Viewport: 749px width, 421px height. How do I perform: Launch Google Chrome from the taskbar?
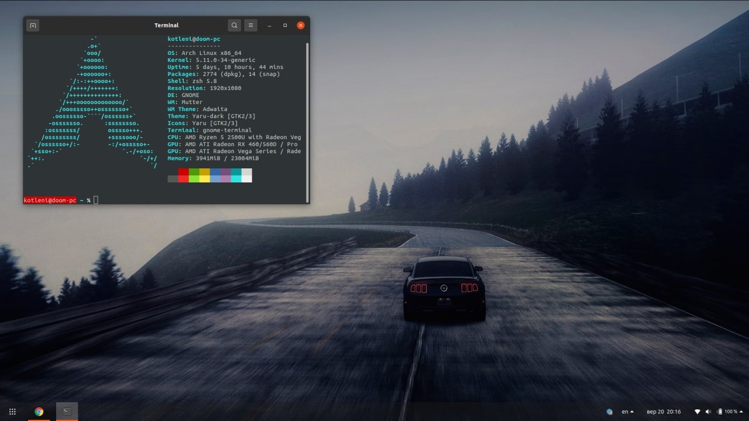(39, 412)
